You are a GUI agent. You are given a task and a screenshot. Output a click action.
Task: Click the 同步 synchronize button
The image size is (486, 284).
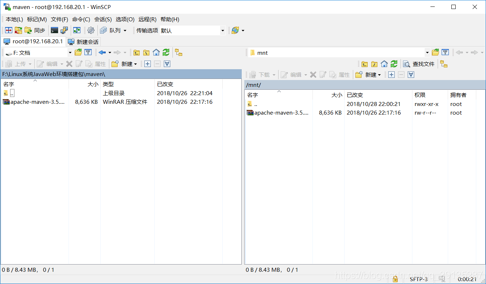point(35,31)
